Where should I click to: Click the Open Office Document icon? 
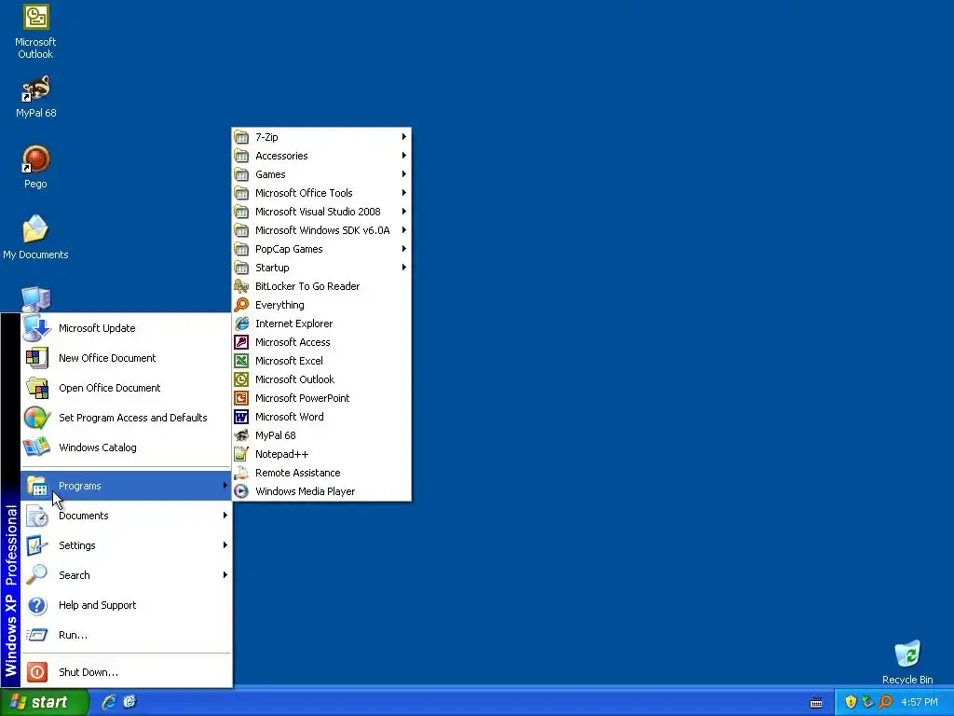(x=36, y=388)
